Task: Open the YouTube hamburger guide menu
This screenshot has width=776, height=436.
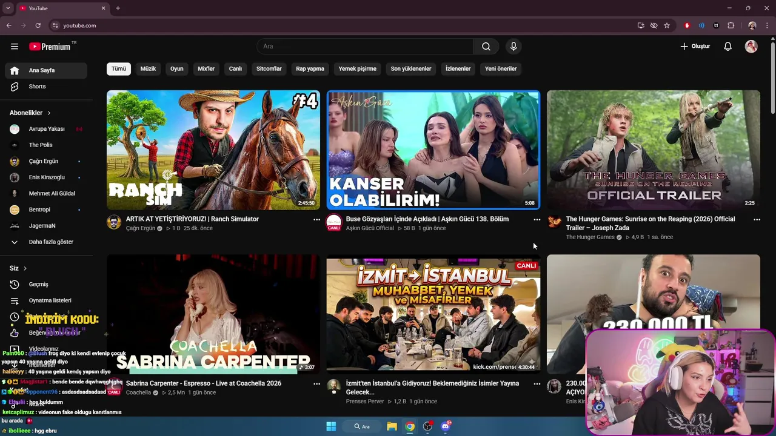Action: point(15,47)
